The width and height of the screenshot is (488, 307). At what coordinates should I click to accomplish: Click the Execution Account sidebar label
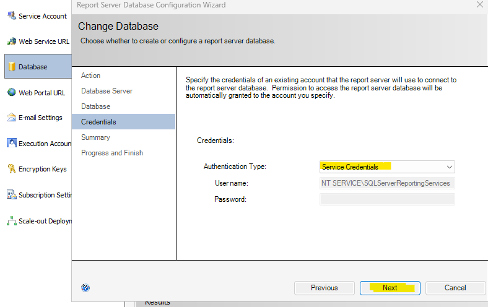[x=45, y=144]
